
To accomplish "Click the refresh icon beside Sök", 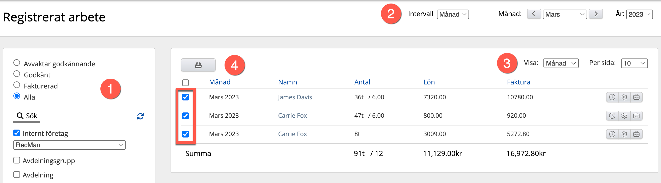I will point(140,116).
